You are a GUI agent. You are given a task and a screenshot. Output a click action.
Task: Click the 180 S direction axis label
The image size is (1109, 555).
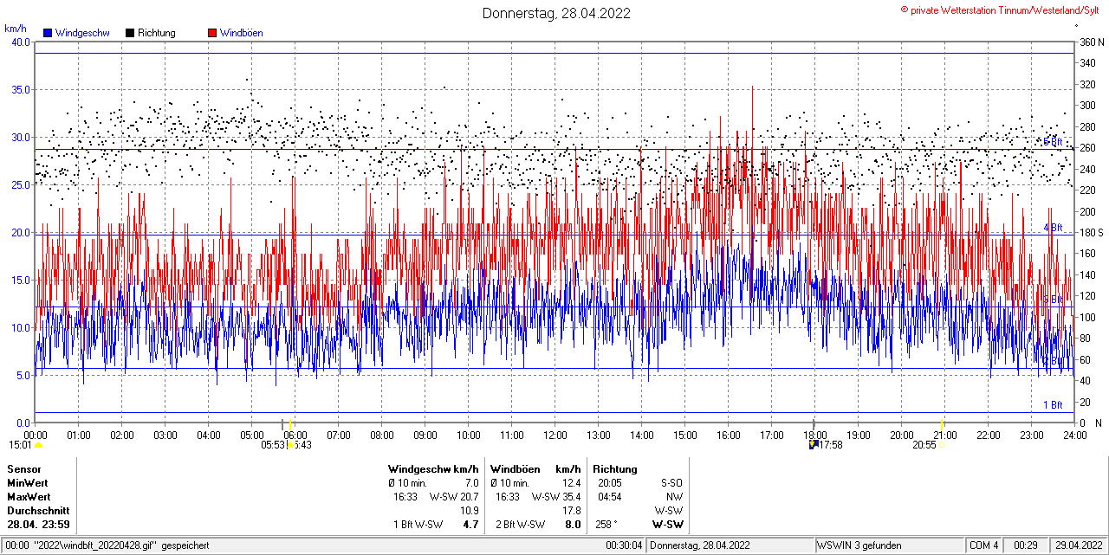(1090, 232)
